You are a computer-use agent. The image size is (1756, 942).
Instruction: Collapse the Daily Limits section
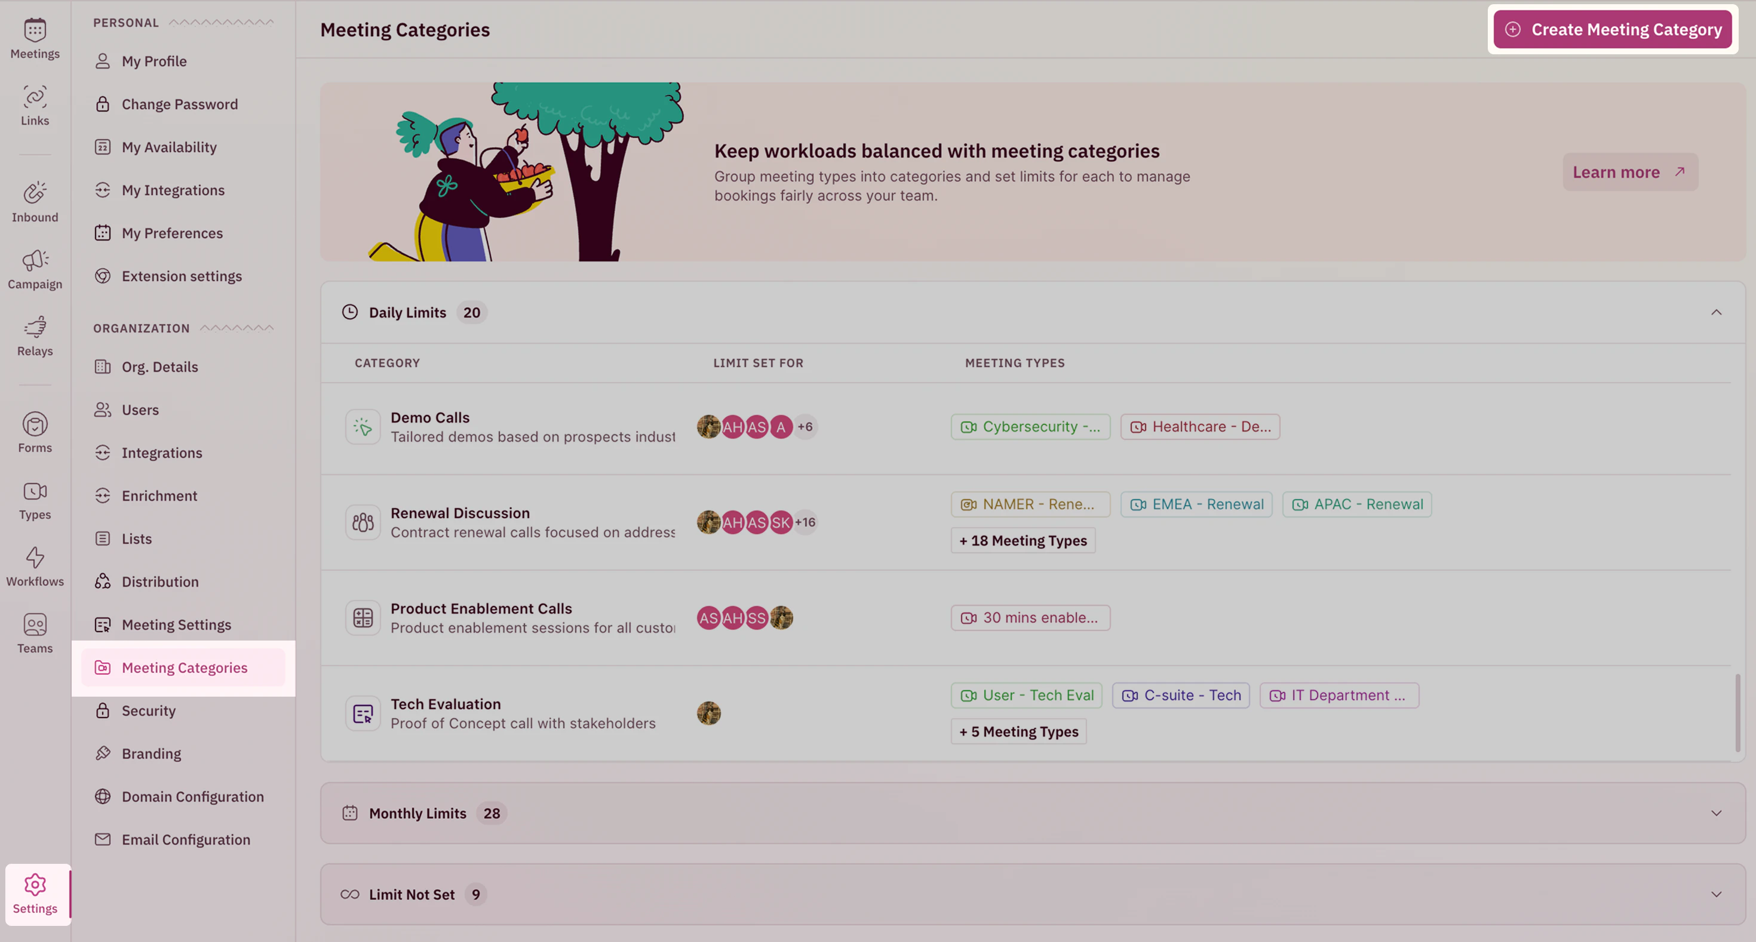coord(1717,312)
